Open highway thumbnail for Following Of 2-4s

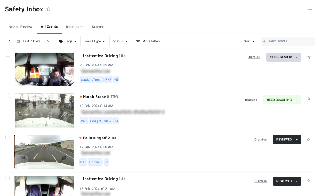coord(44,152)
